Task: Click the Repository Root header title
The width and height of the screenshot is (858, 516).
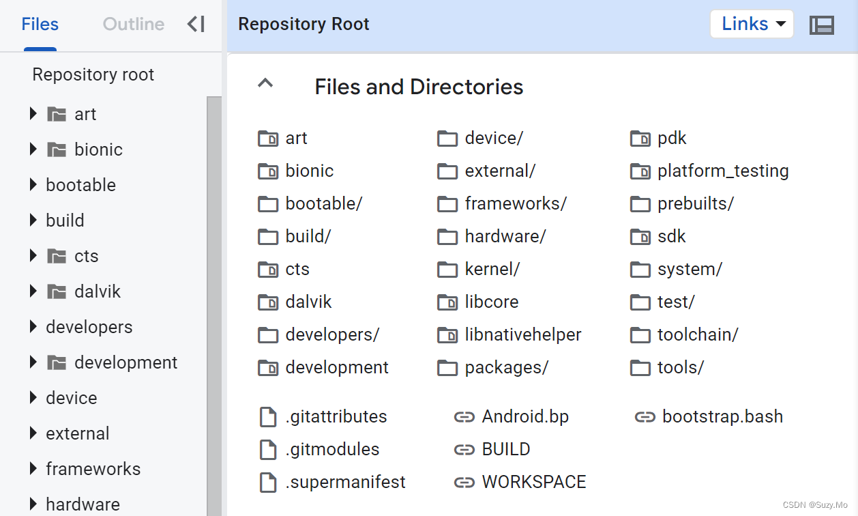Action: coord(304,25)
